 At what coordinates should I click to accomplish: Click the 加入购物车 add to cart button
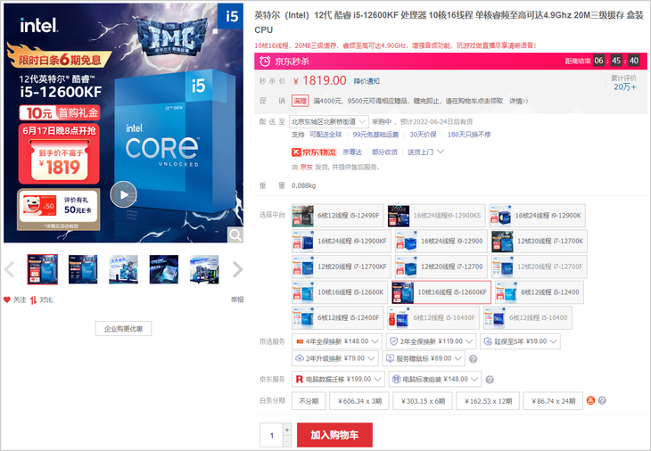[x=334, y=435]
